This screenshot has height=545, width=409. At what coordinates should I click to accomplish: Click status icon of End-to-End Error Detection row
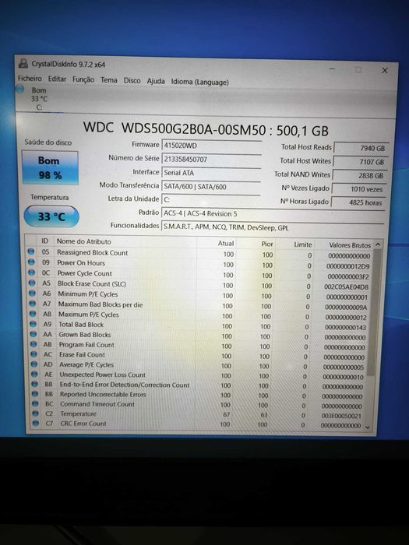[x=35, y=384]
